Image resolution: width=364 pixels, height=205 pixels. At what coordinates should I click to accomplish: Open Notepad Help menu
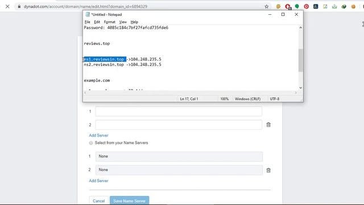pyautogui.click(x=134, y=22)
